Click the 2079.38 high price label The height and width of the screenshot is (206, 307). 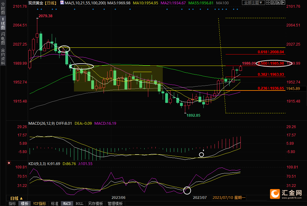point(45,16)
